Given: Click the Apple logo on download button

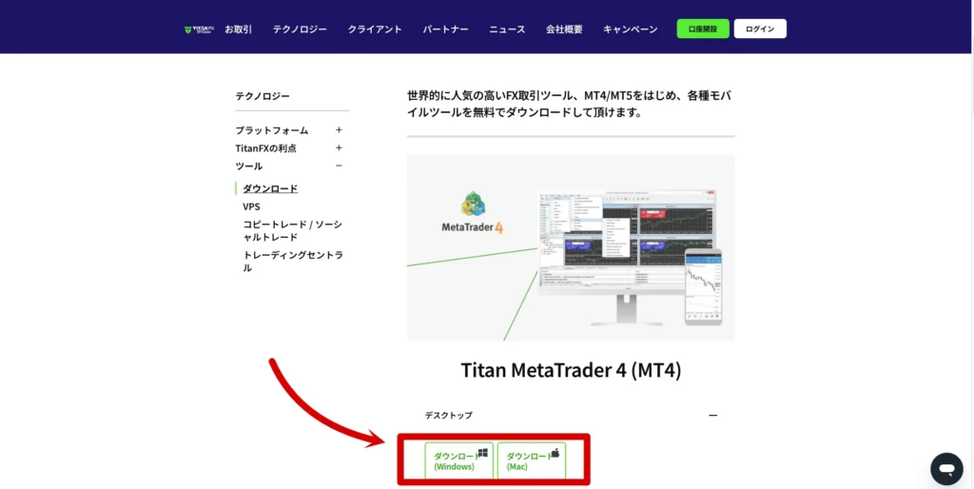Looking at the screenshot, I should [555, 452].
